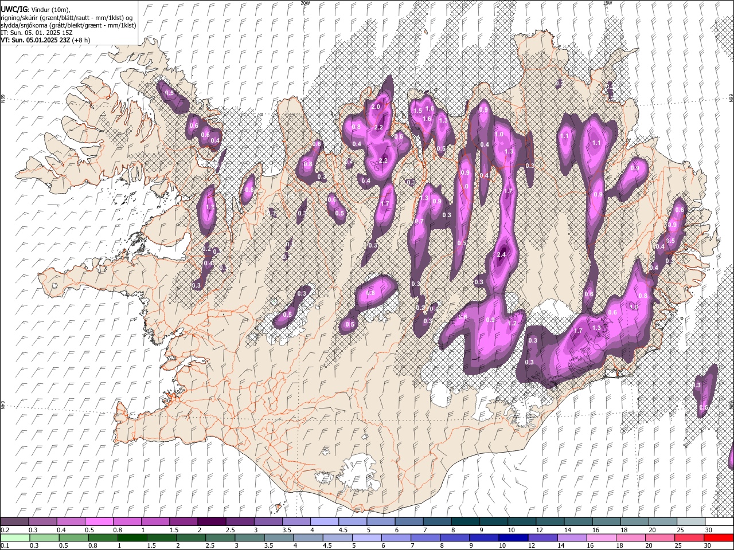Click the '1.5' precipitation value on the map

[418, 111]
